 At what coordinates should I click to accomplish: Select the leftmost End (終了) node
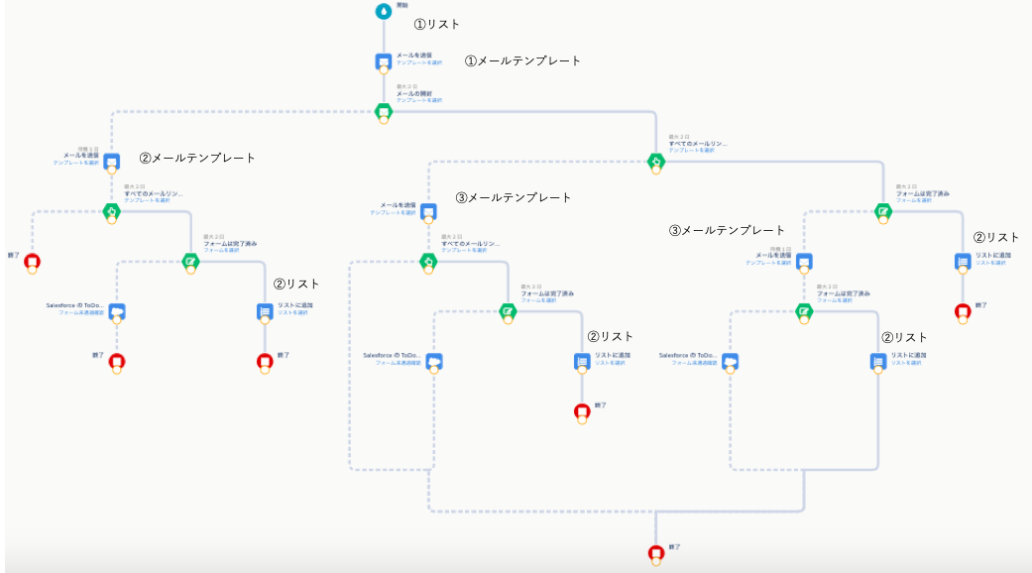[x=33, y=262]
